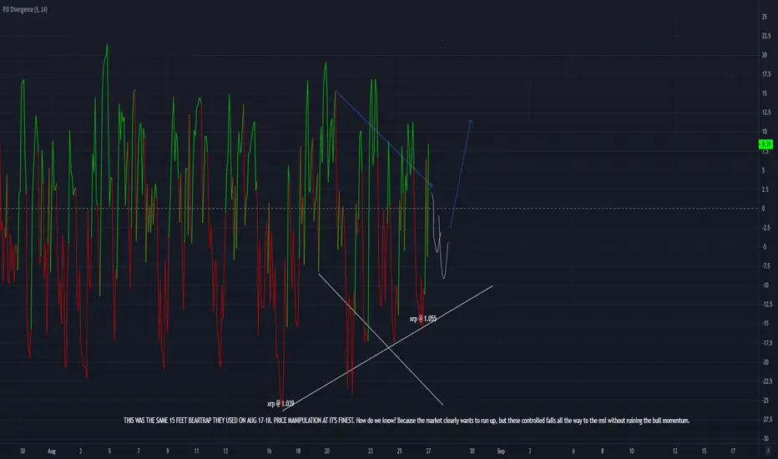Click the 16 date label on the time axis
778x459 pixels.
[269, 451]
